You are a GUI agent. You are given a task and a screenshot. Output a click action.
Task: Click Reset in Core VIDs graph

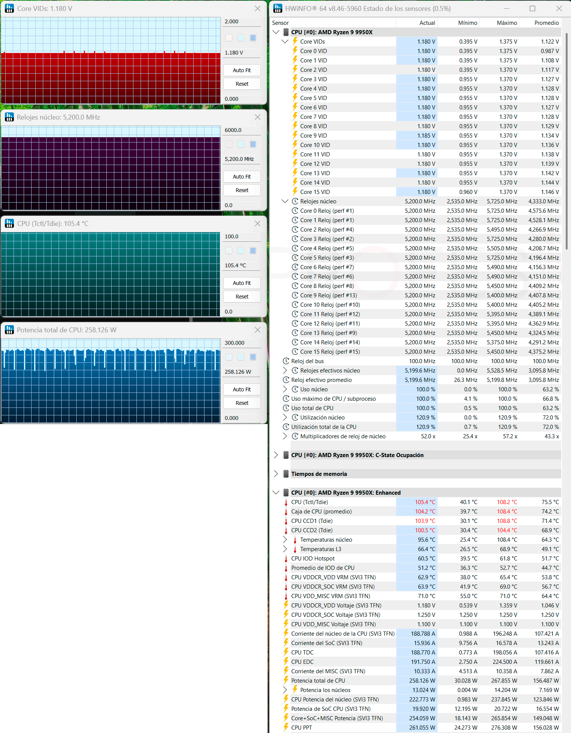pyautogui.click(x=242, y=84)
